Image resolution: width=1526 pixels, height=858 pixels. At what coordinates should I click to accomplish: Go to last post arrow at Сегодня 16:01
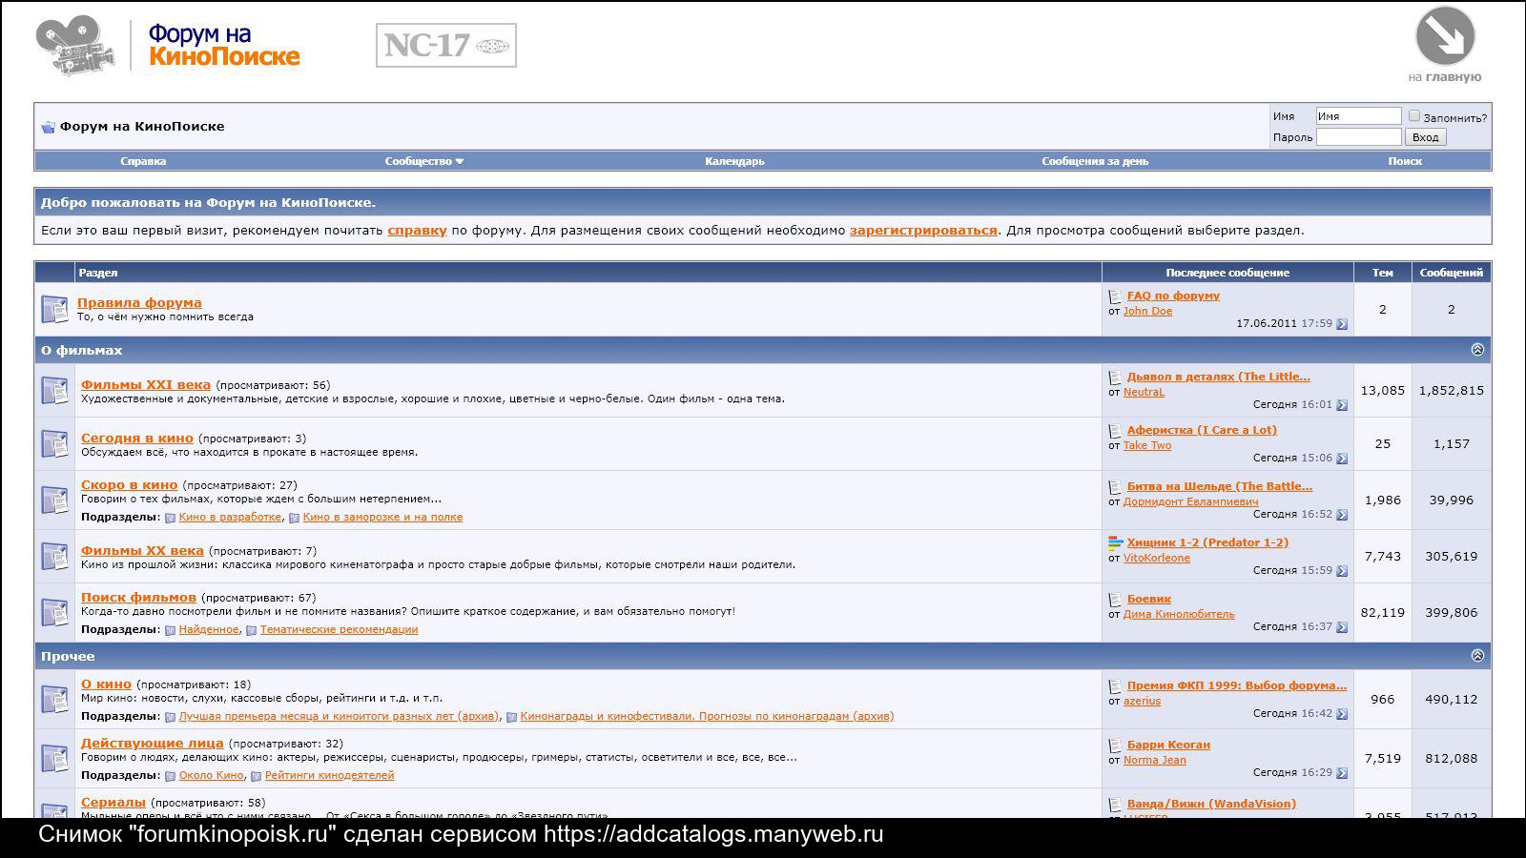click(x=1342, y=405)
